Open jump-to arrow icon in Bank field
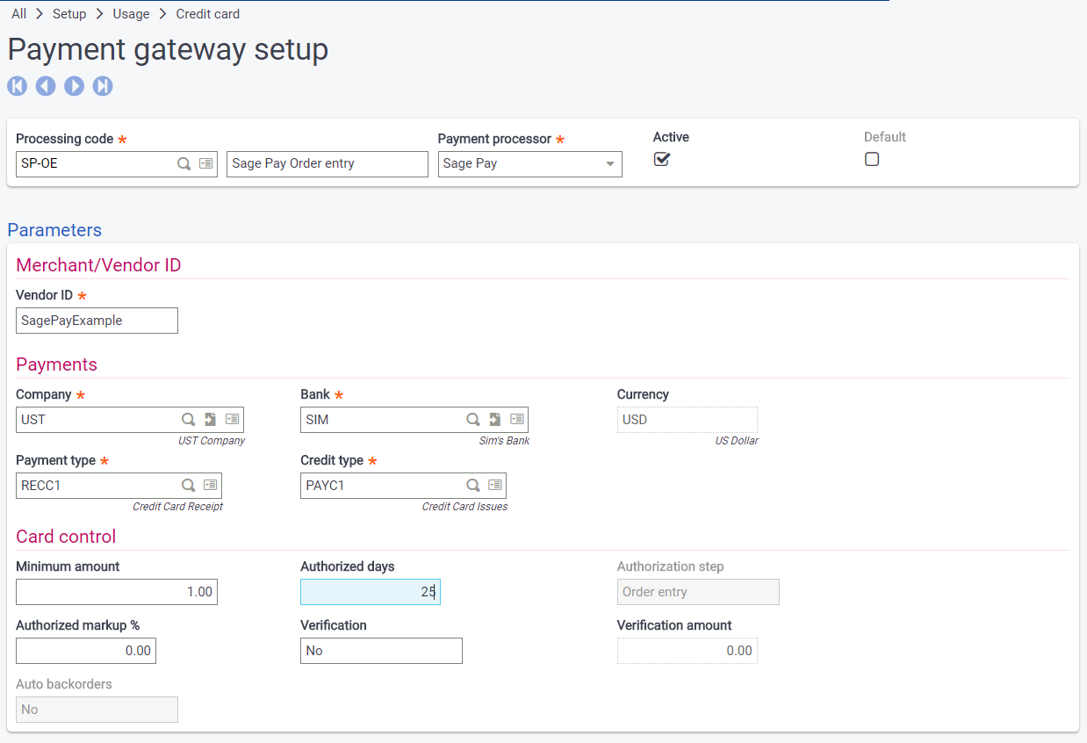 (495, 420)
